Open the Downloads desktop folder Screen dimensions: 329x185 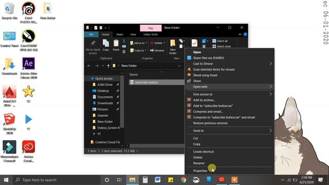pos(9,67)
